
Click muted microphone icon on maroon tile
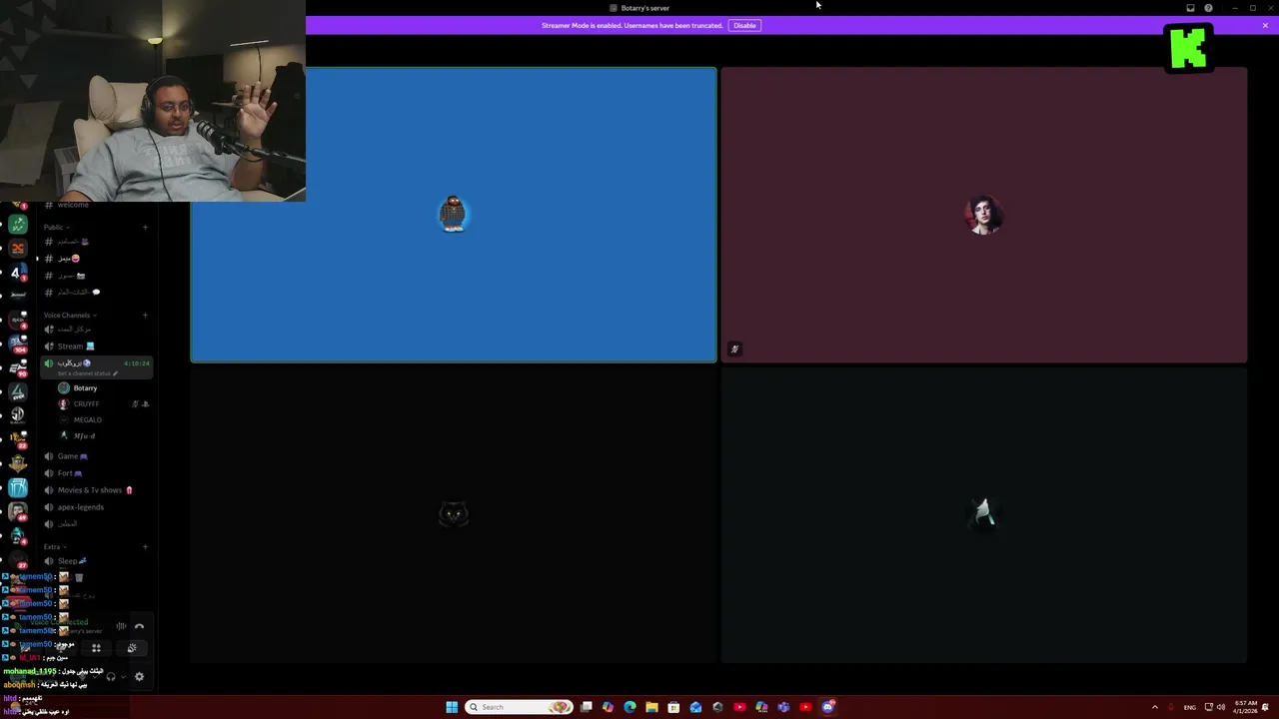click(734, 350)
